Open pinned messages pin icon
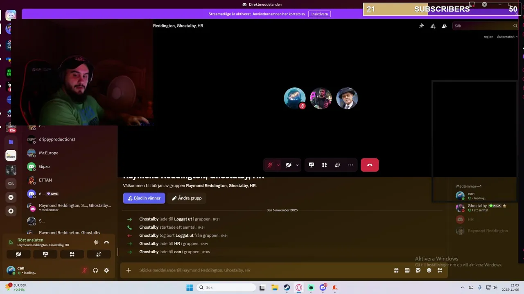Viewport: 524px width, 294px height. point(421,26)
